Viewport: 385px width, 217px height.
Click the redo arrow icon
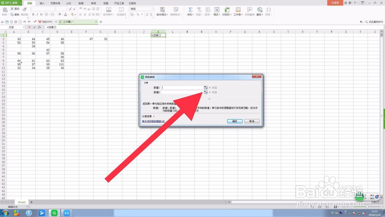click(29, 22)
